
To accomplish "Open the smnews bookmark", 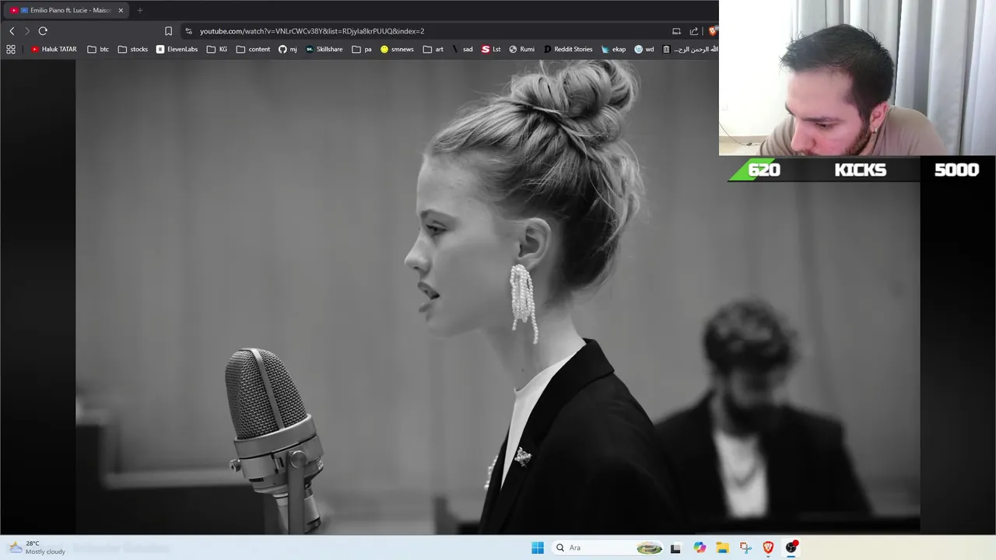I will (x=397, y=49).
